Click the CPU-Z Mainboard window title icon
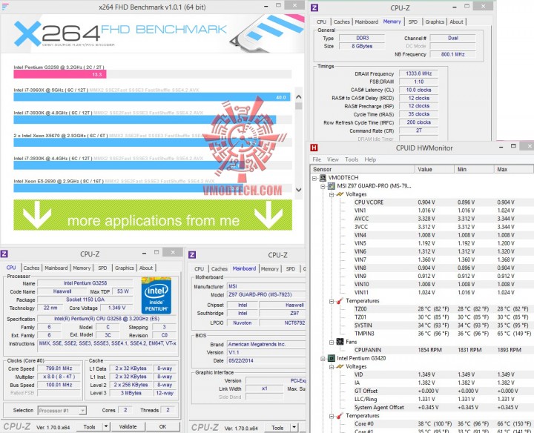Screen dimensions: 534x433 192,254
